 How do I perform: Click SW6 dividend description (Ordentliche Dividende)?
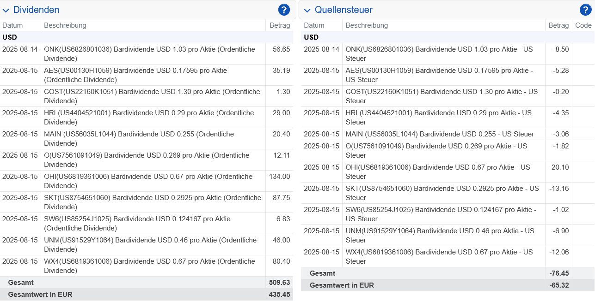click(x=137, y=224)
